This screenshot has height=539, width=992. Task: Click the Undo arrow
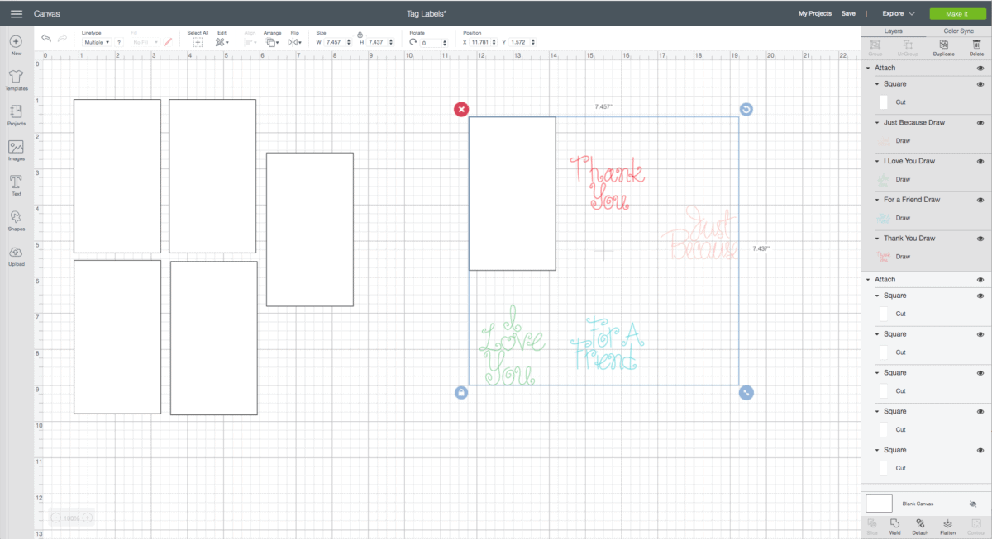click(x=46, y=39)
